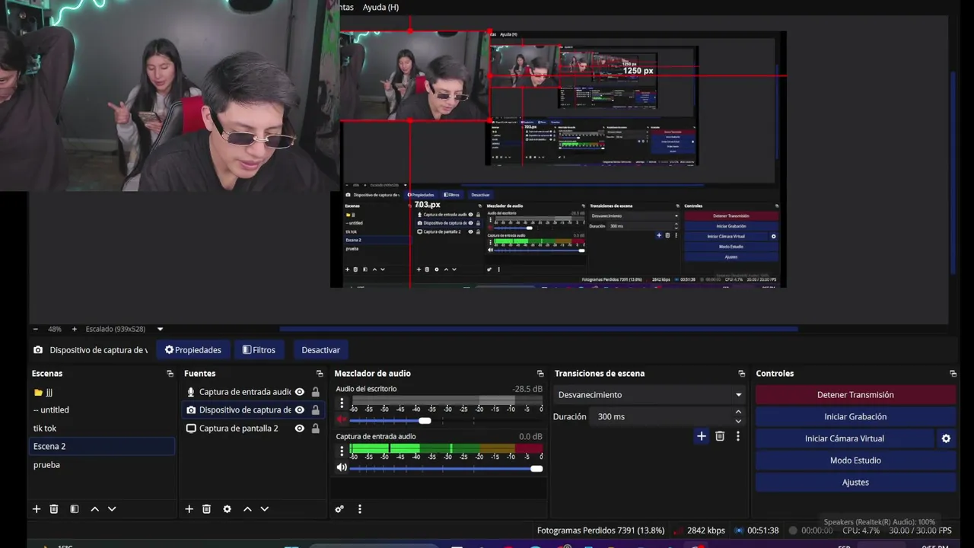Click preview vertical scrollbar
The image size is (974, 548).
pyautogui.click(x=953, y=172)
